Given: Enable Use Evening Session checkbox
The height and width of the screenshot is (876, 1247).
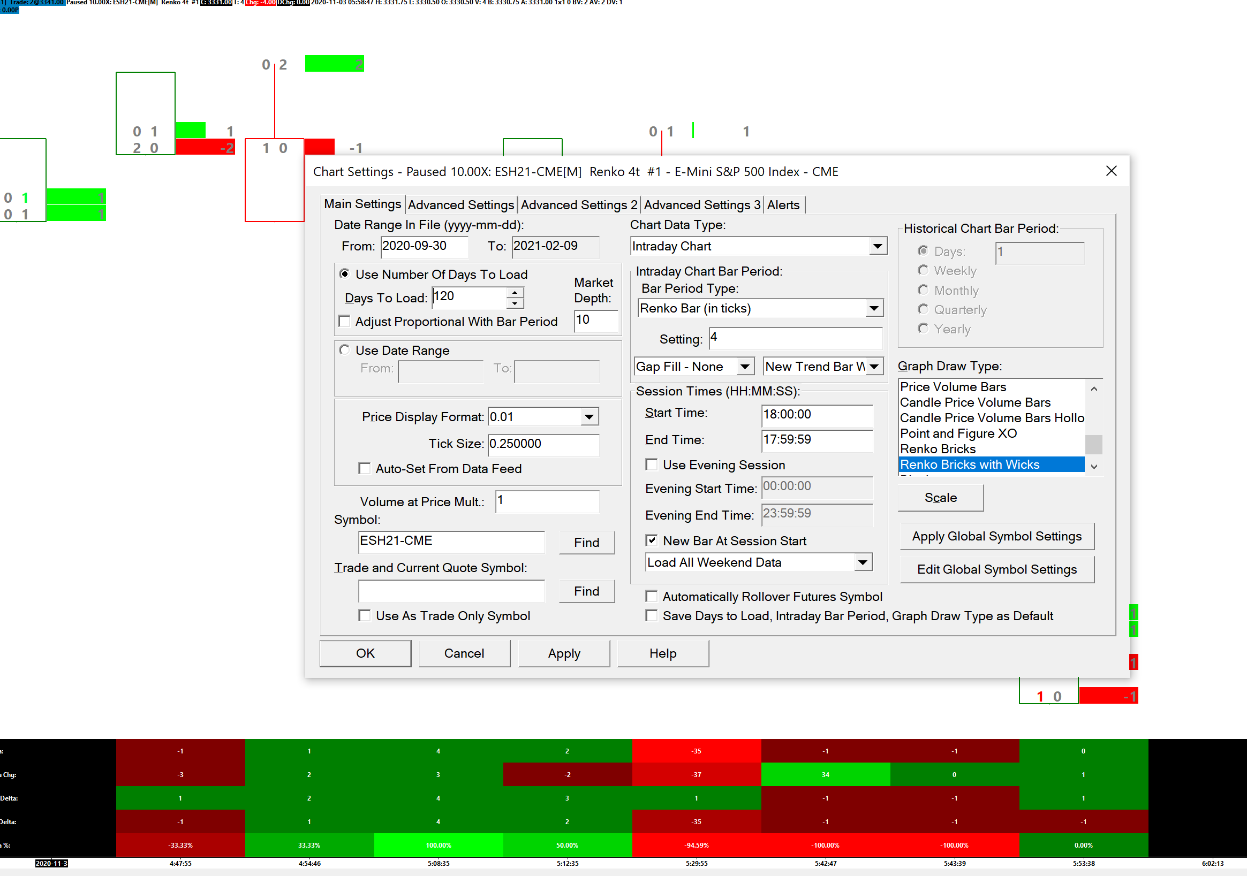Looking at the screenshot, I should point(651,464).
